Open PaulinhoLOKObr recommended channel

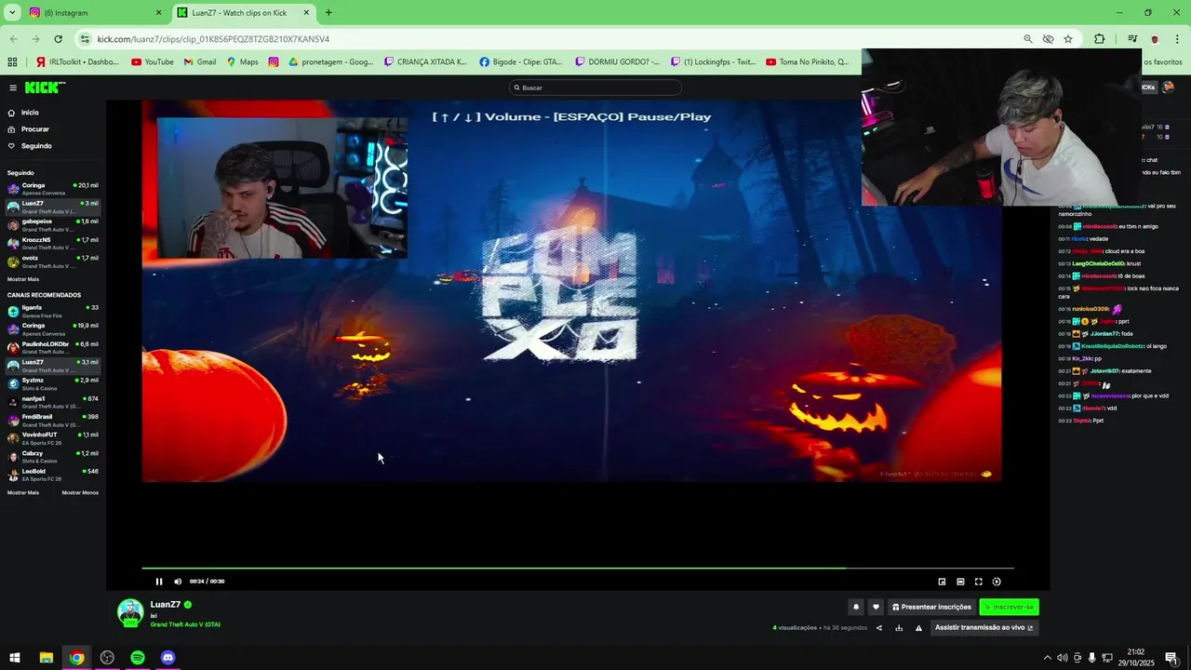click(53, 348)
